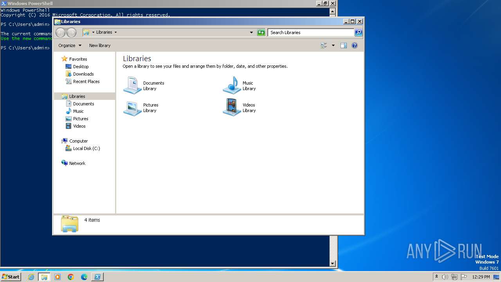
Task: Open Action Center flag icon
Action: point(464,277)
